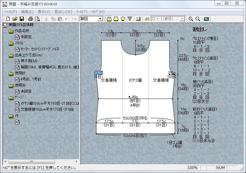The height and width of the screenshot is (173, 246).
Task: Click the 22.5c (48段) height label
Action: [x=183, y=57]
